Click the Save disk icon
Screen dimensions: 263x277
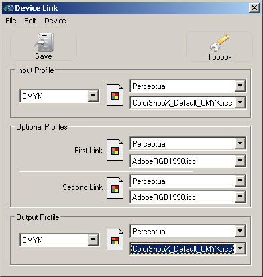44,42
